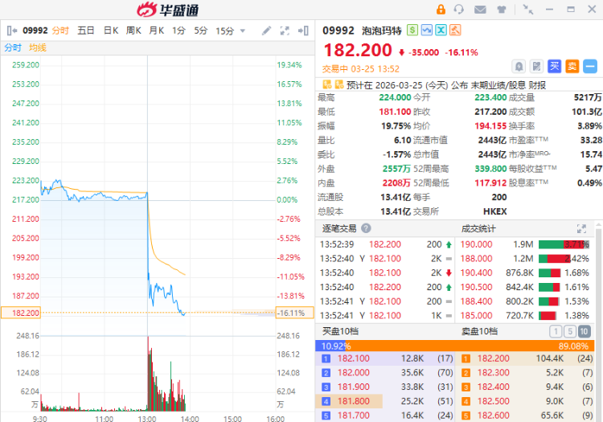Expand the 成交统计 panel
Screen dimensions: 603x422
click(581, 228)
